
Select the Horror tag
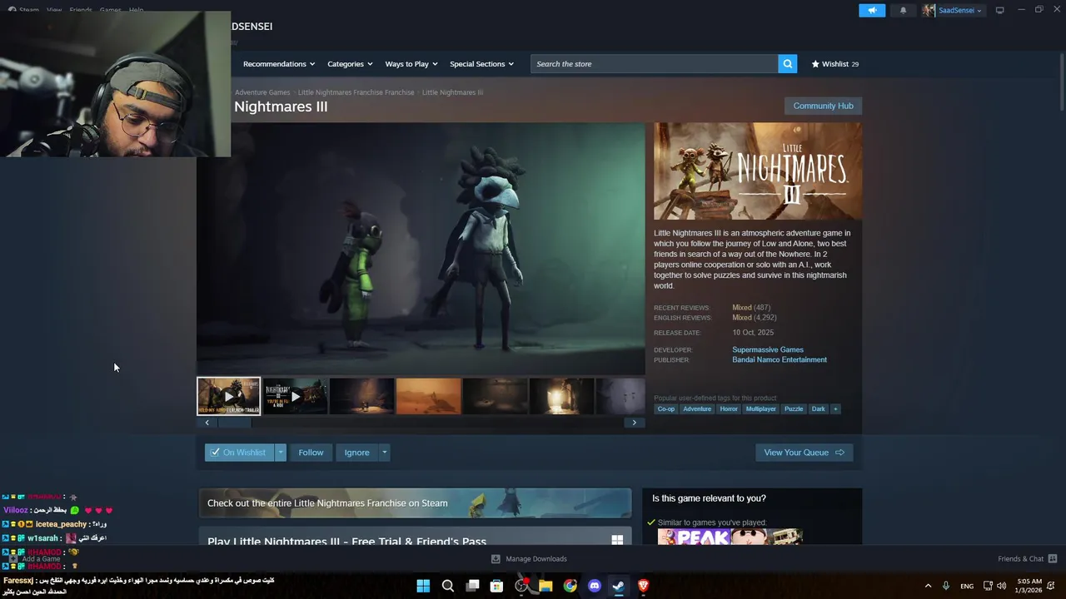click(729, 409)
